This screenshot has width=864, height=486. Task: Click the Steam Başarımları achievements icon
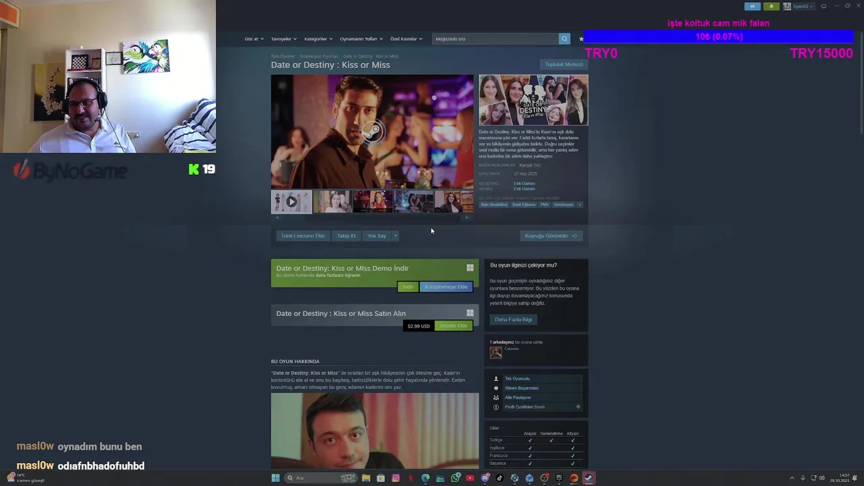(496, 388)
